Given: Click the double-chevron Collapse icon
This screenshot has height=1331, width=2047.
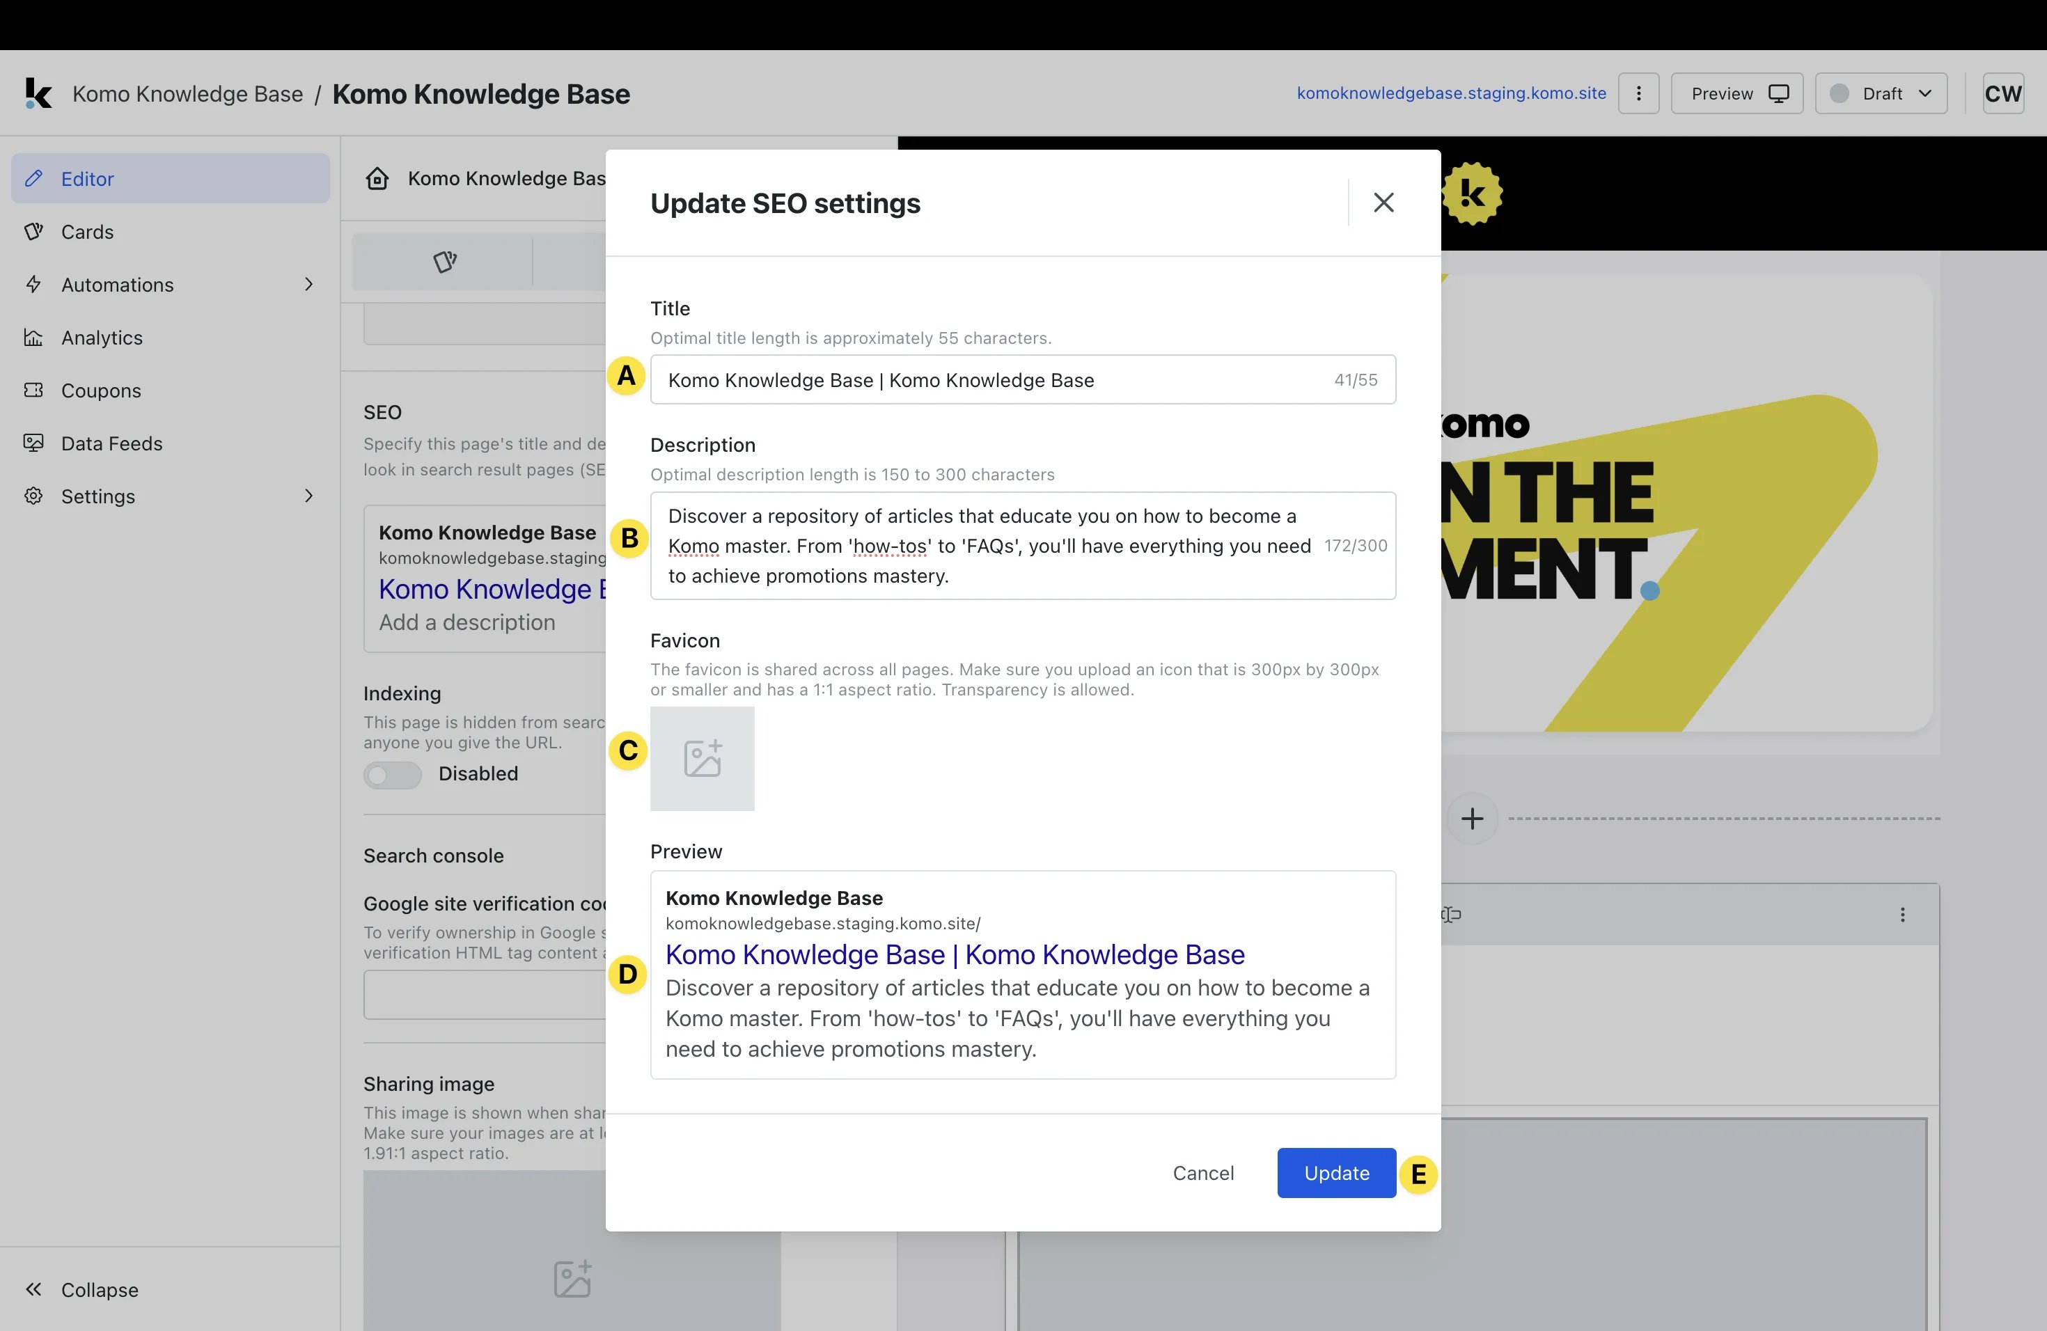Looking at the screenshot, I should pyautogui.click(x=33, y=1289).
